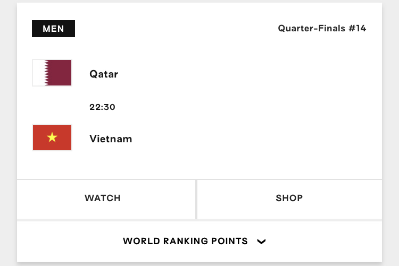Click the 22:30 match start time

[x=102, y=107]
